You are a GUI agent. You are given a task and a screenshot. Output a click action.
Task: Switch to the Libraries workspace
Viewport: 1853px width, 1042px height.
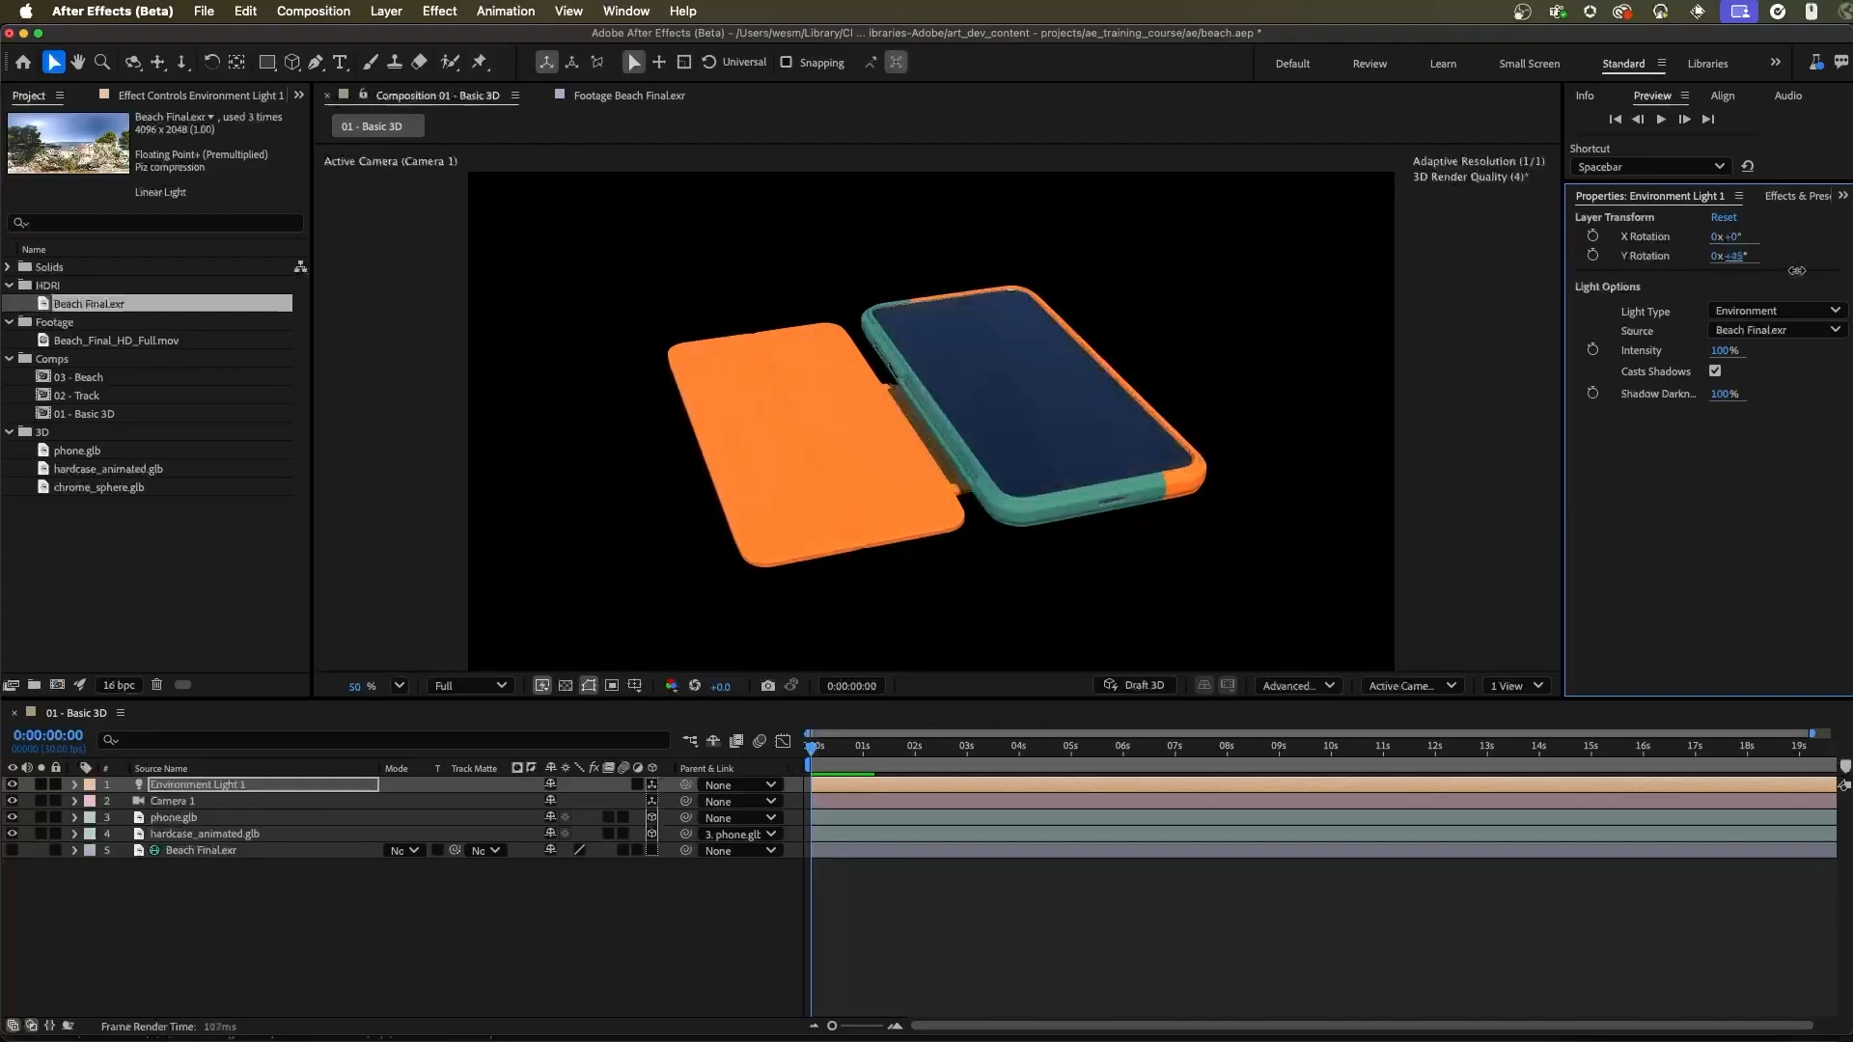1707,64
